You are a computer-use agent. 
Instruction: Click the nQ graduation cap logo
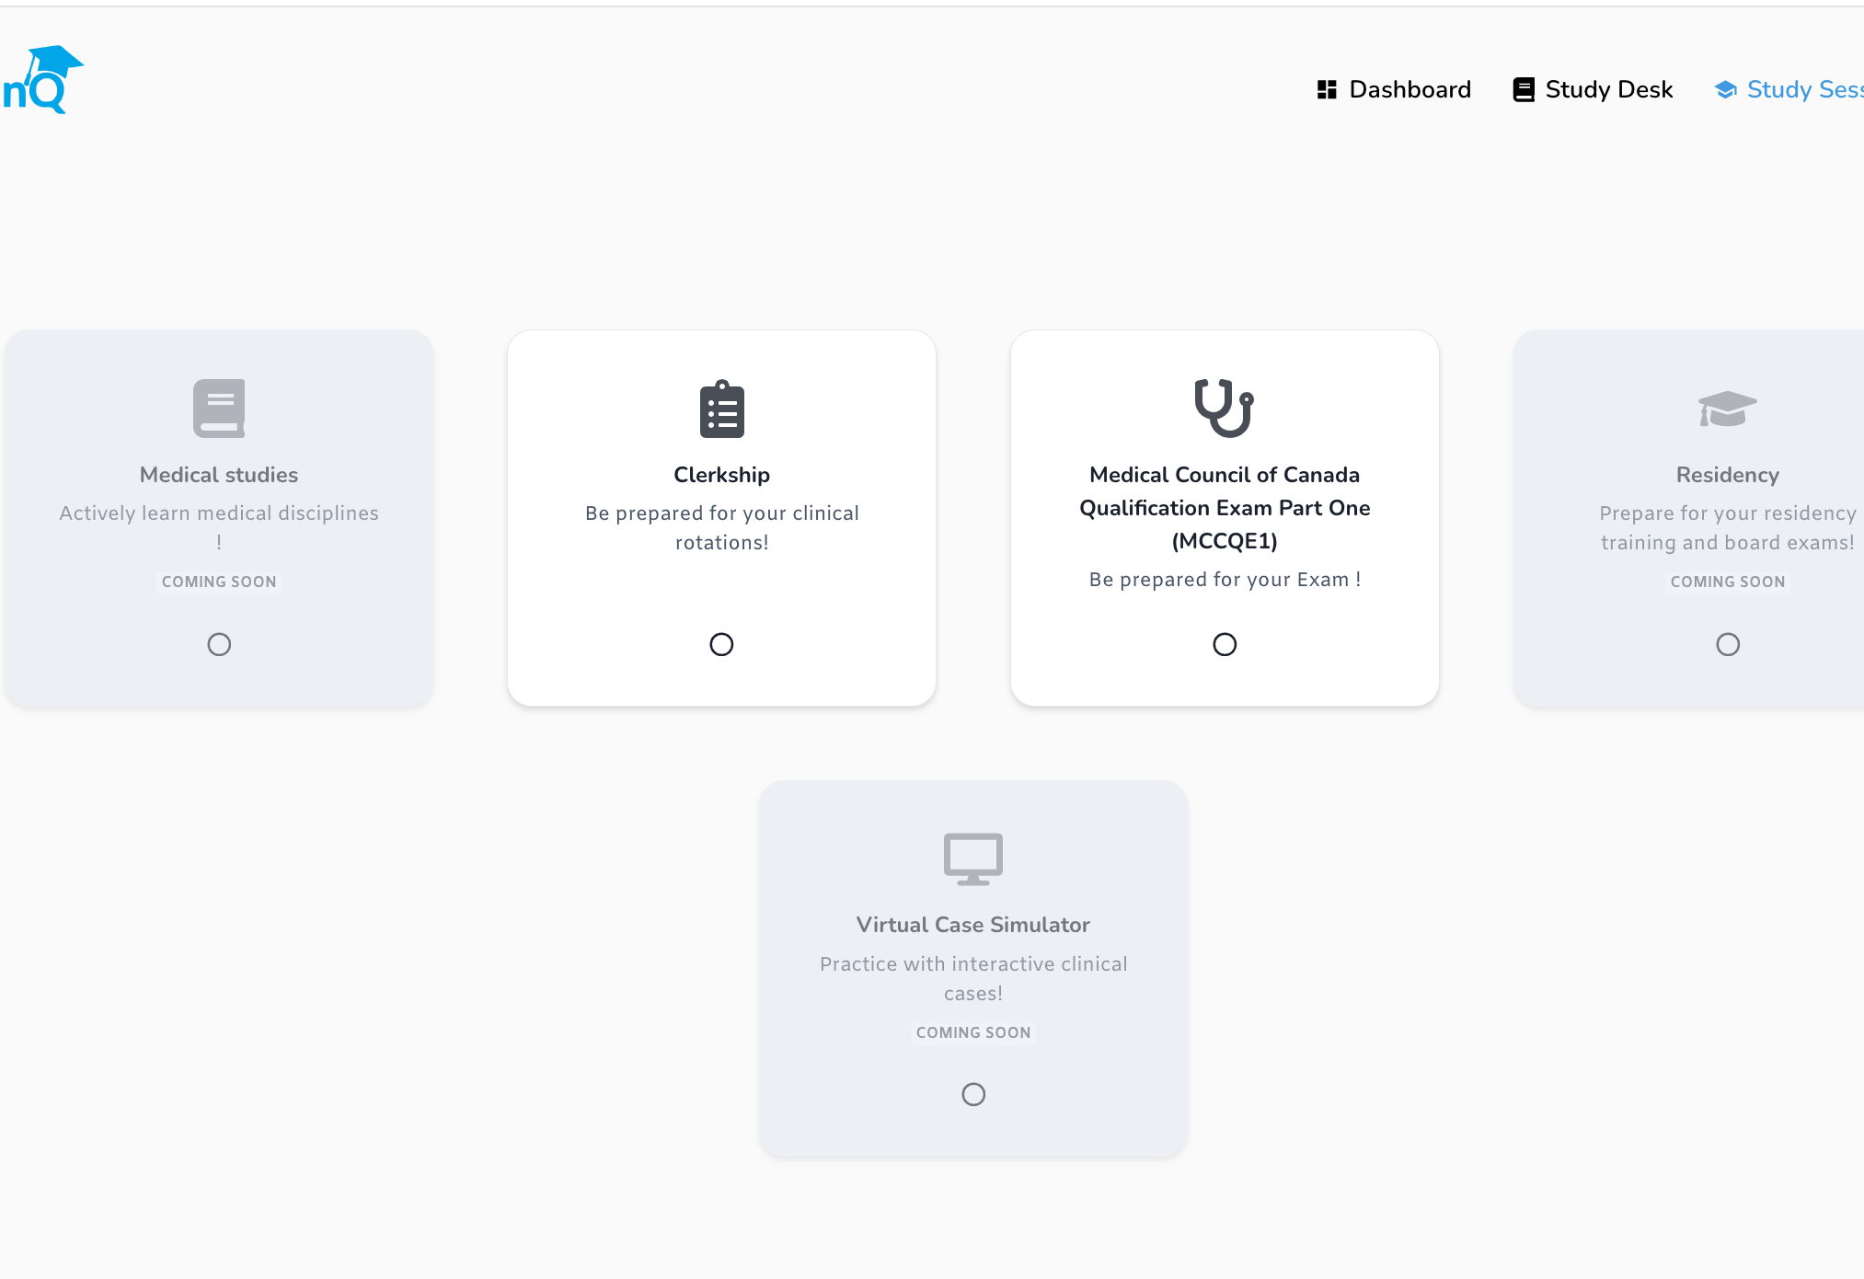point(43,79)
